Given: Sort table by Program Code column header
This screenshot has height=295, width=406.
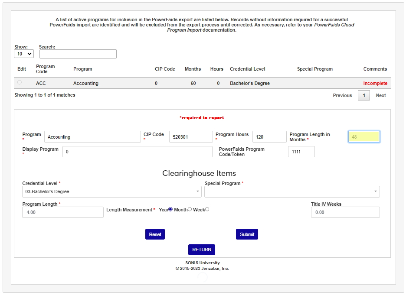Looking at the screenshot, I should pyautogui.click(x=45, y=69).
